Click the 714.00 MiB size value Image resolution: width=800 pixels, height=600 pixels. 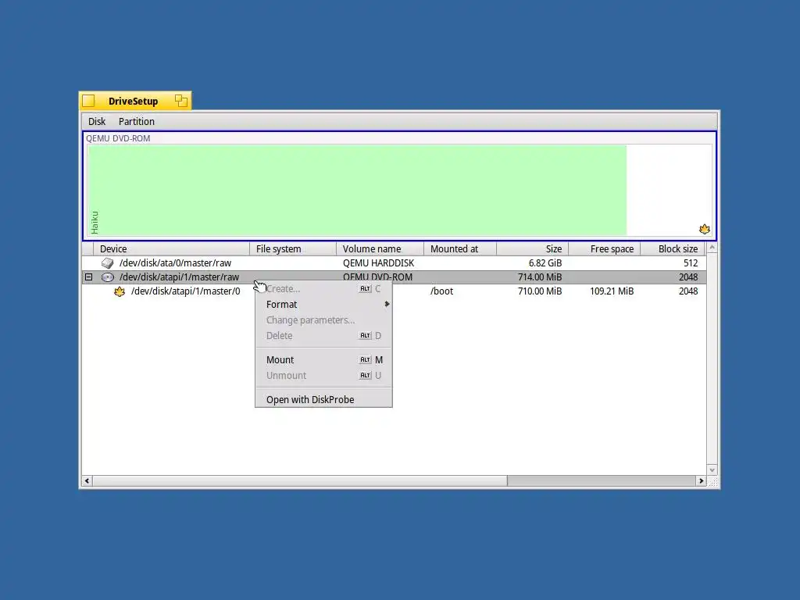(540, 277)
